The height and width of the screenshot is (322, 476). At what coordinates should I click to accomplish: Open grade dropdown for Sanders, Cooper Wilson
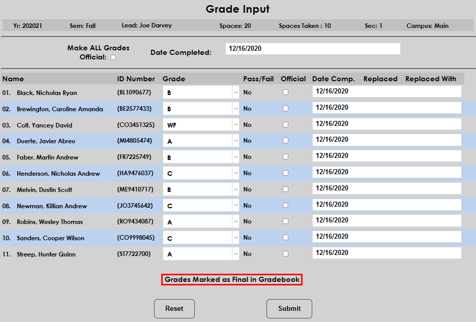coord(200,238)
